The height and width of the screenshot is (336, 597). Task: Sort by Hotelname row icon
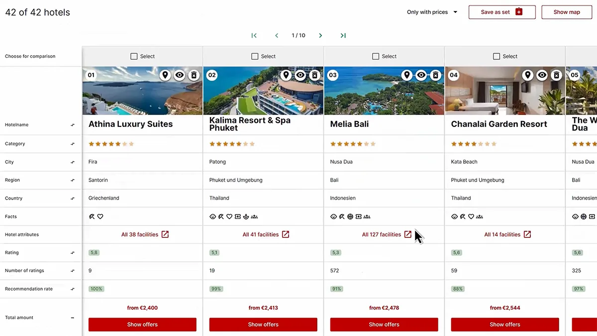pyautogui.click(x=73, y=125)
